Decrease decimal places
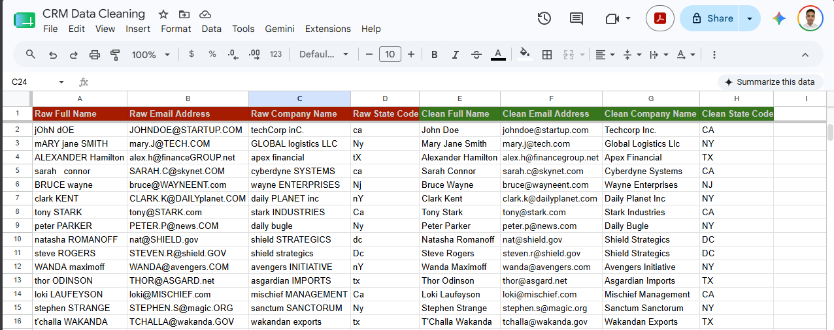The image size is (834, 330). (x=233, y=54)
